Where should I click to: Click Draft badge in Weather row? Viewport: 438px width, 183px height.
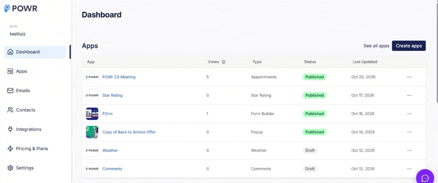click(310, 151)
